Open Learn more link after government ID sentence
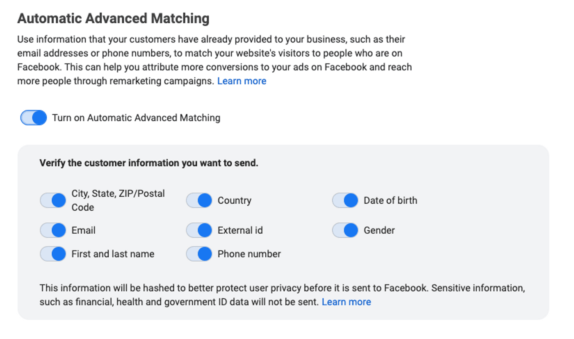 (x=346, y=302)
